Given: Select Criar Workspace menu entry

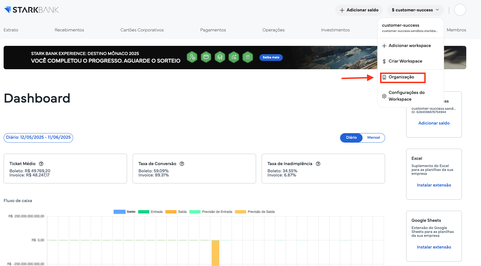Looking at the screenshot, I should [x=411, y=61].
